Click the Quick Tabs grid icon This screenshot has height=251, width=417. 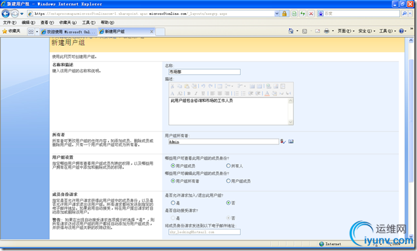click(x=31, y=31)
